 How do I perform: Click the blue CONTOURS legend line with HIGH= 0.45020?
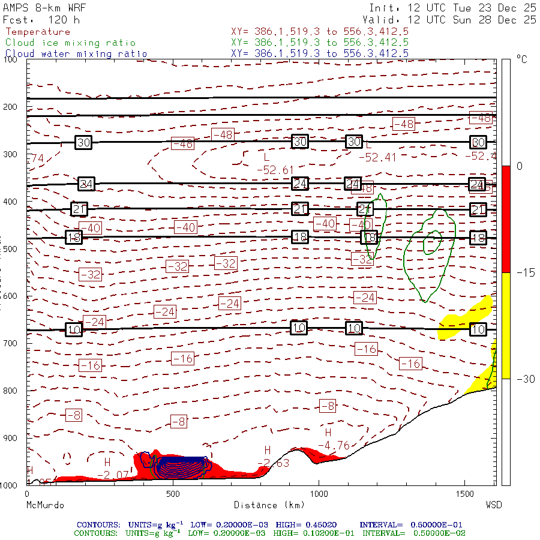(x=269, y=525)
